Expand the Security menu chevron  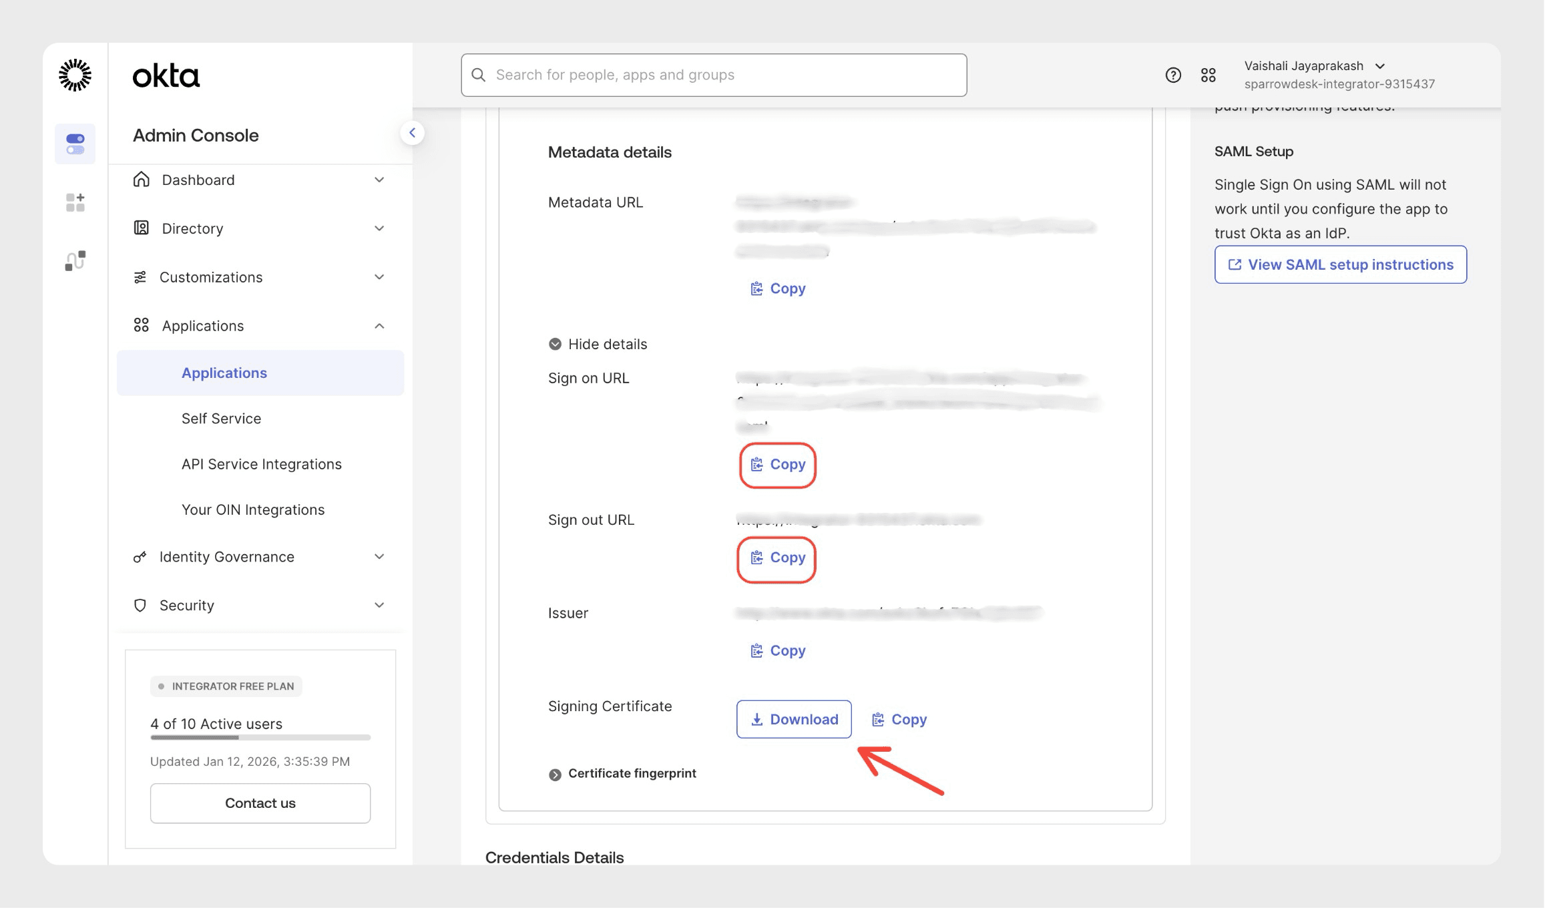pos(379,605)
